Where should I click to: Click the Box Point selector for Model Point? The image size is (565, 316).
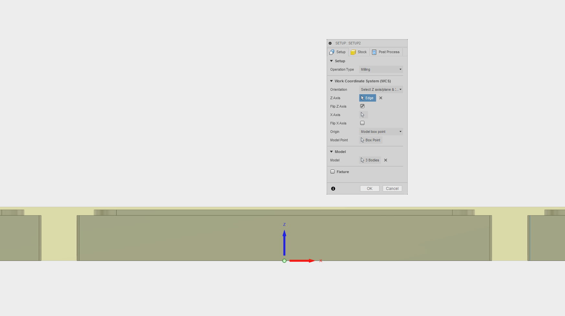371,140
